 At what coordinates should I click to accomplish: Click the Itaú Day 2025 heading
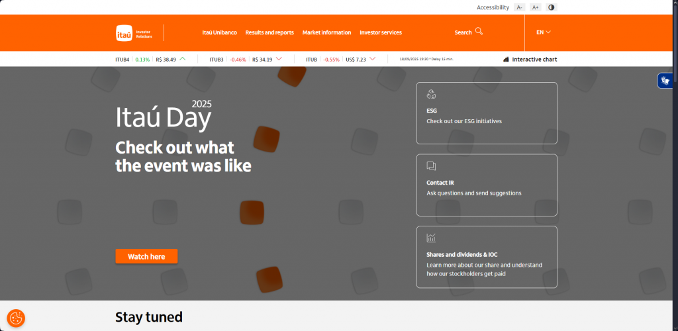pos(164,115)
